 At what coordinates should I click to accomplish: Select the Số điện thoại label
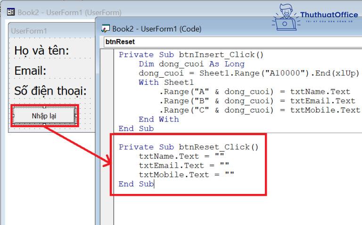50,91
